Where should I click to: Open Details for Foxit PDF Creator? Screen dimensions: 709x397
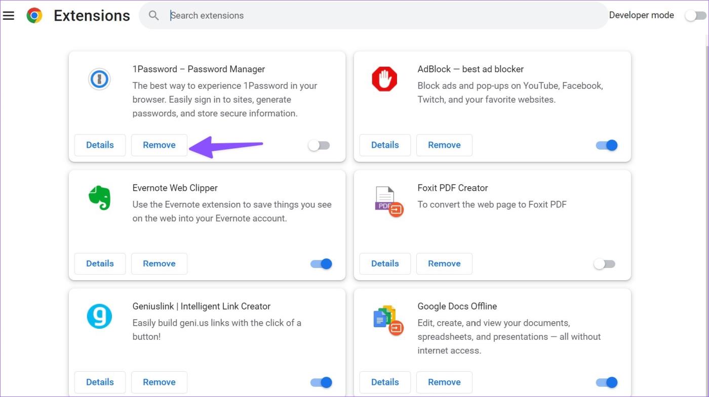point(385,263)
